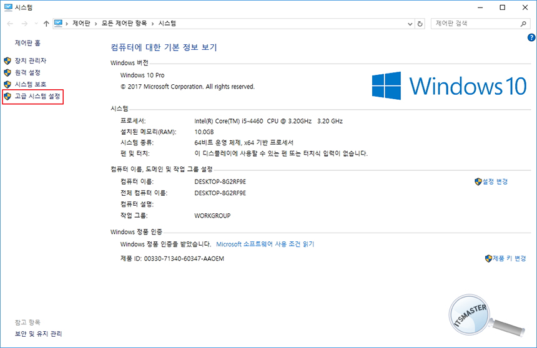Select 제어판 breadcrumb in address bar
This screenshot has width=537, height=348.
[x=81, y=23]
